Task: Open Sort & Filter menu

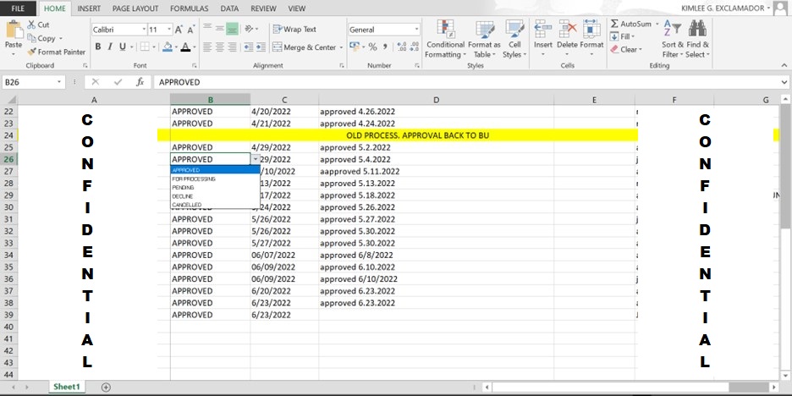Action: click(x=673, y=40)
